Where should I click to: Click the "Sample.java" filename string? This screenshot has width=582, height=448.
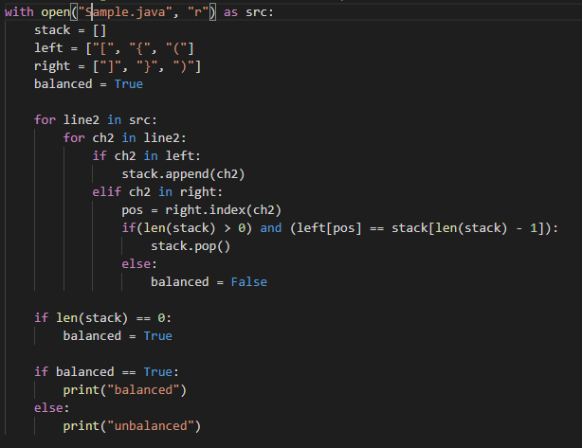click(125, 12)
